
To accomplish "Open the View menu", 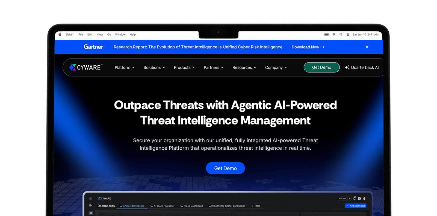I will click(x=100, y=34).
